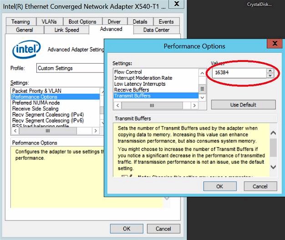Select Transmit Buffers setting
Screen dimensions: 285x240
(156, 96)
